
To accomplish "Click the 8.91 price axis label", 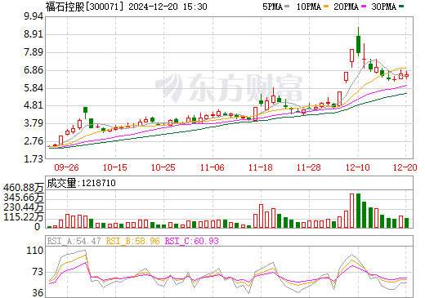I will [x=34, y=34].
